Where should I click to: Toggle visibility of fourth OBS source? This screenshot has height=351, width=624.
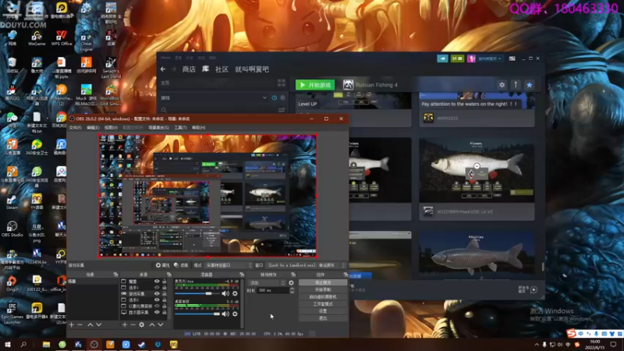pyautogui.click(x=157, y=300)
